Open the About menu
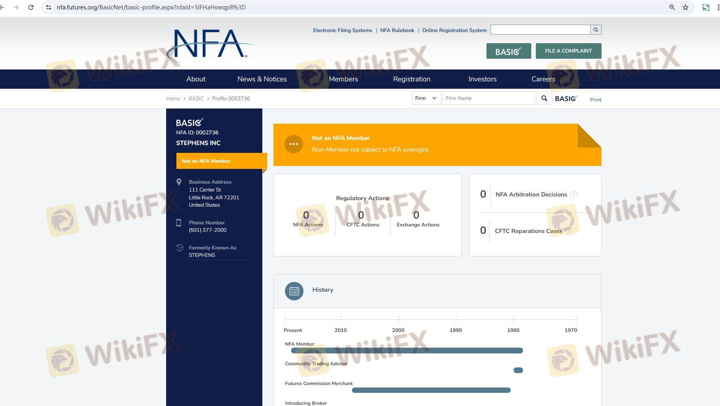 196,79
